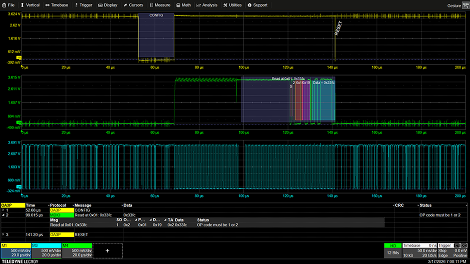Expand decode table row 1 CONFIG
470x264 pixels.
3,210
